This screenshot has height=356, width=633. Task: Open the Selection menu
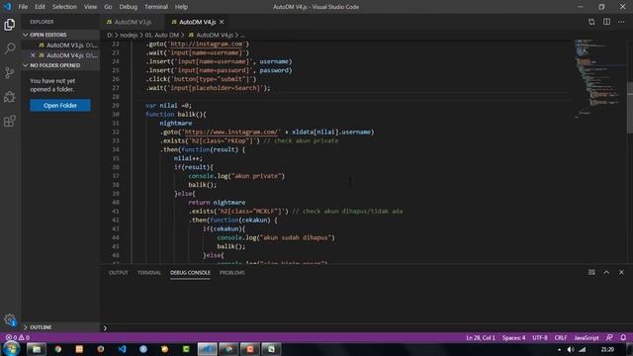64,7
